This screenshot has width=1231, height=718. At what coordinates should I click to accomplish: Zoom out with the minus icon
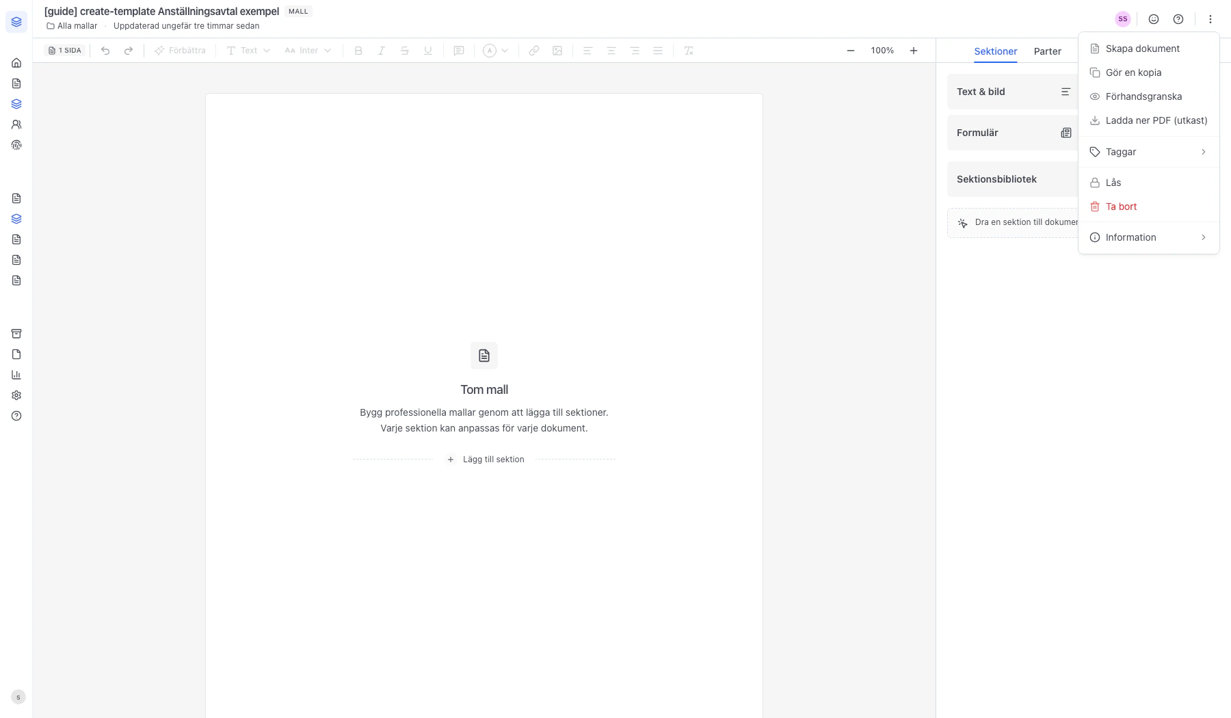tap(851, 51)
